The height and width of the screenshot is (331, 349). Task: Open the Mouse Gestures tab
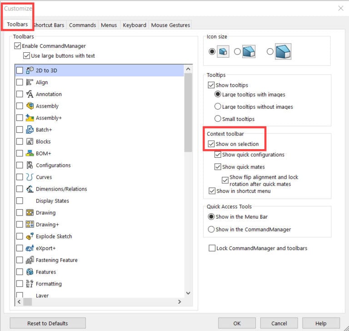coord(170,25)
